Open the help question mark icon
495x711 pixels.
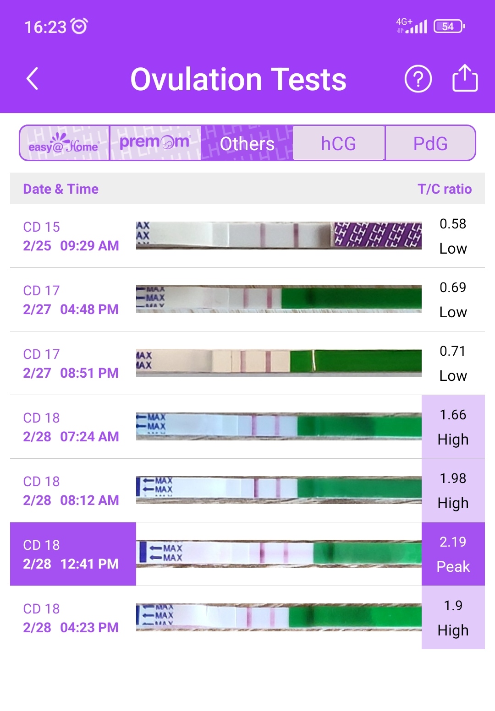coord(418,79)
